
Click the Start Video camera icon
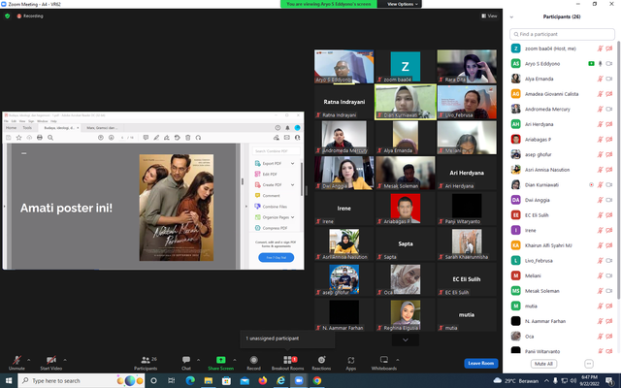coord(51,360)
